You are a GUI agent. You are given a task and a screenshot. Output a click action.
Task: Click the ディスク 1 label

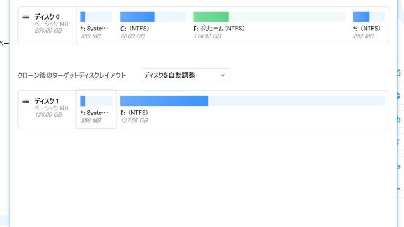tap(47, 101)
